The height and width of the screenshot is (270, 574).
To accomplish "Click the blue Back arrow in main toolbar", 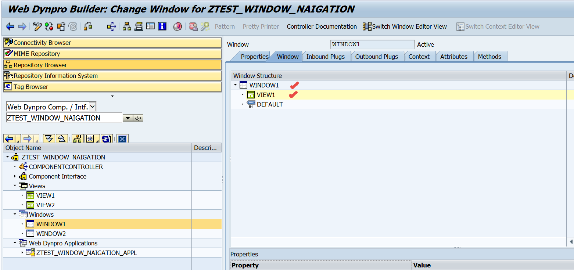I will (10, 26).
